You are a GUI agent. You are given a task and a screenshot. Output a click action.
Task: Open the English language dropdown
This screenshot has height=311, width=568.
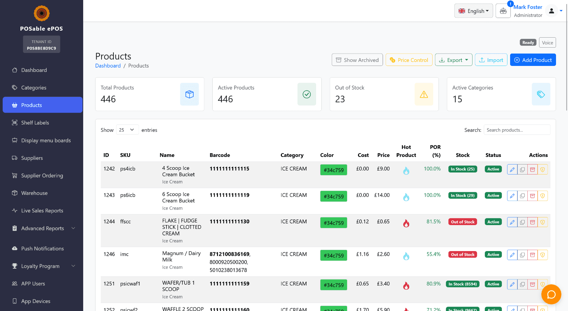pyautogui.click(x=473, y=11)
